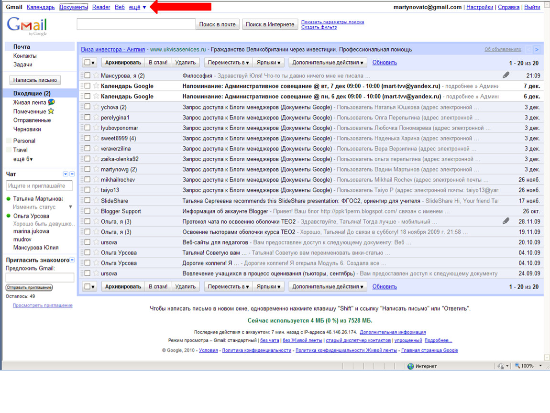The height and width of the screenshot is (413, 550).
Task: Select the 7 дек. Календарь Google email checkbox
Action: pos(88,86)
